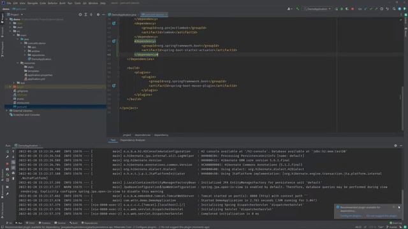Hide the Project panel with the minus icon
The image size is (408, 229).
tap(103, 15)
